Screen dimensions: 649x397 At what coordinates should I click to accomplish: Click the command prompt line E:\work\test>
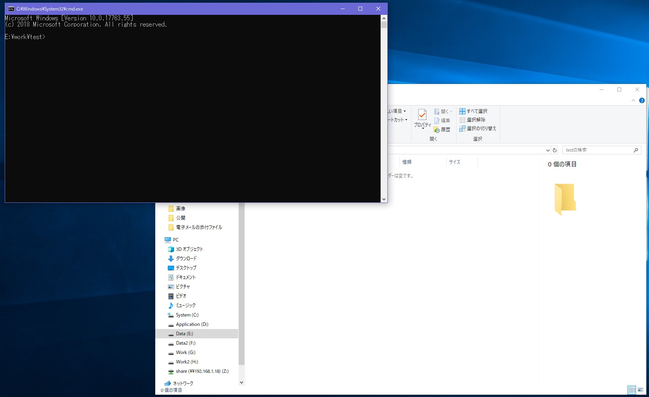click(25, 37)
